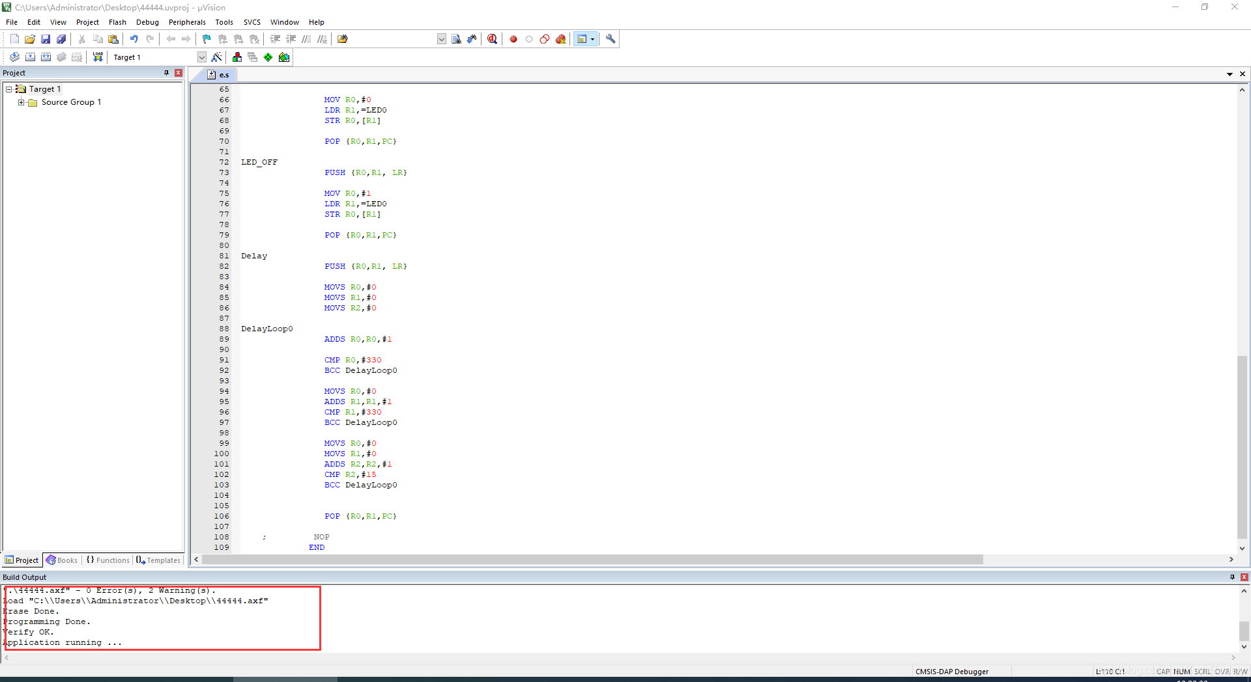Image resolution: width=1251 pixels, height=682 pixels.
Task: Kill all breakpoints icon
Action: click(560, 39)
